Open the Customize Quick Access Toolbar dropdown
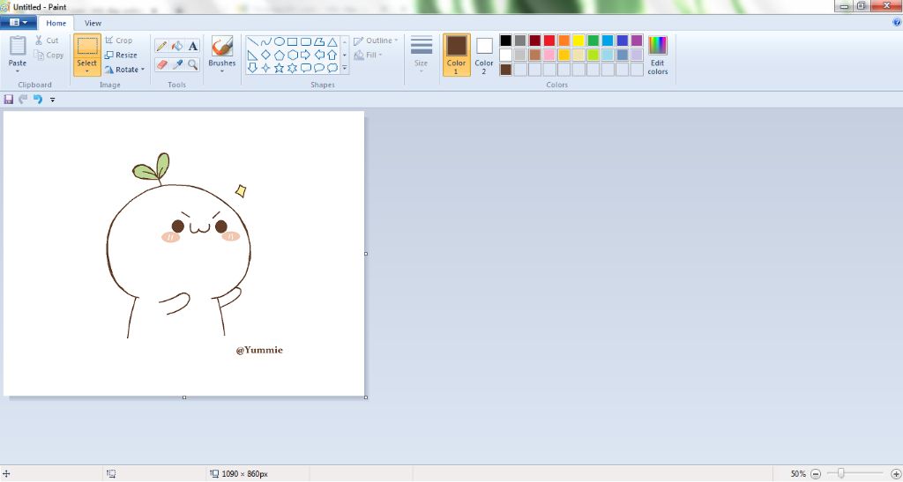 coord(52,100)
